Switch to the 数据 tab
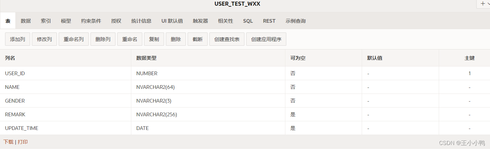 pos(26,21)
